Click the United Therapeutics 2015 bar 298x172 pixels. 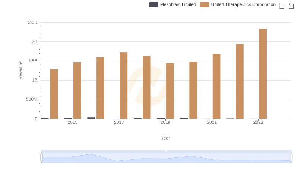[x=77, y=91]
